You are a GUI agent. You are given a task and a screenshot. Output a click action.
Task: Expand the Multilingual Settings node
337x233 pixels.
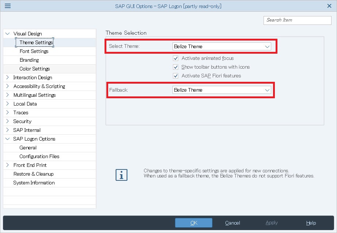(8, 95)
